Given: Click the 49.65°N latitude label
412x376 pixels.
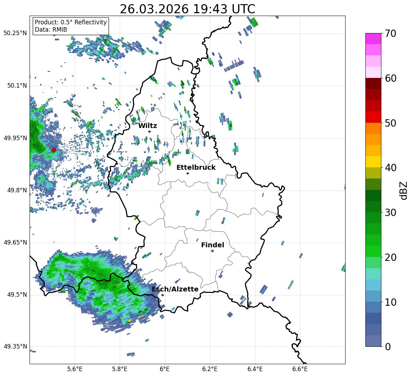Looking at the screenshot, I should coord(15,242).
